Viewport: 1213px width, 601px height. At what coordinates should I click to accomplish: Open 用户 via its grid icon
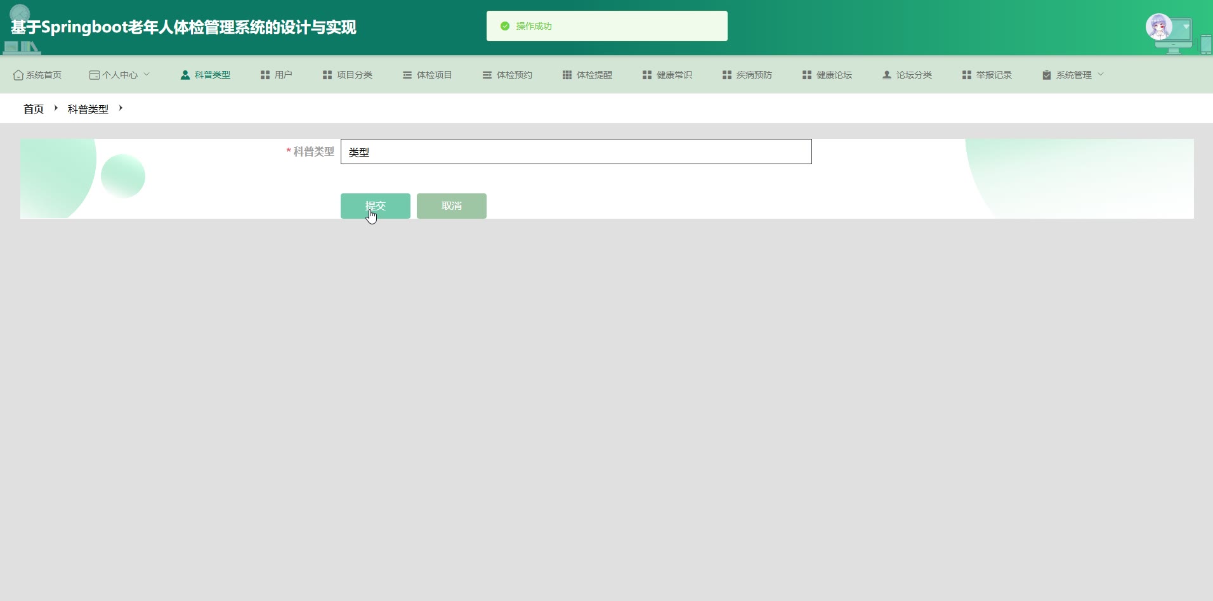pos(265,75)
